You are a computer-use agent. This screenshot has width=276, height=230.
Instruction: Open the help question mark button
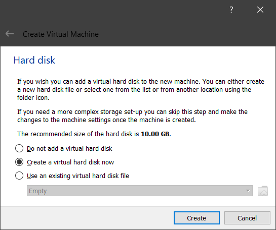point(231,10)
